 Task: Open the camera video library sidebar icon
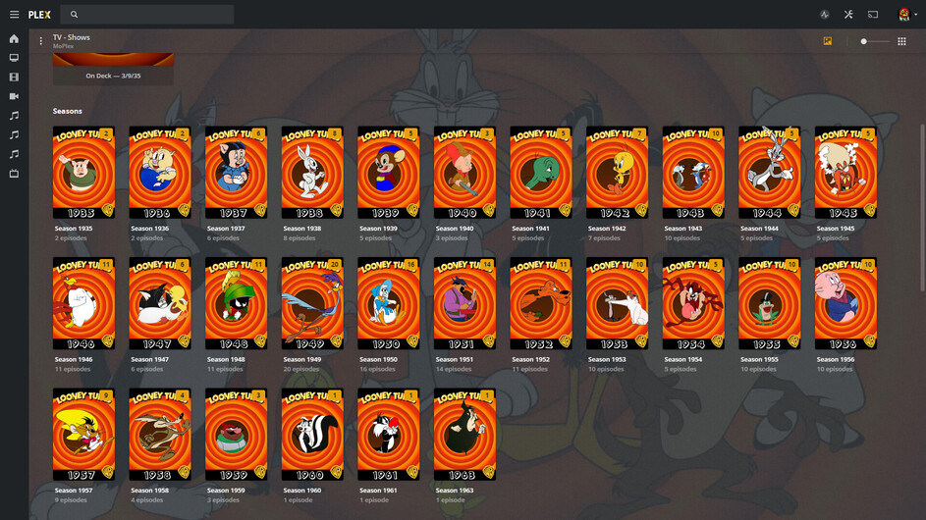[14, 96]
